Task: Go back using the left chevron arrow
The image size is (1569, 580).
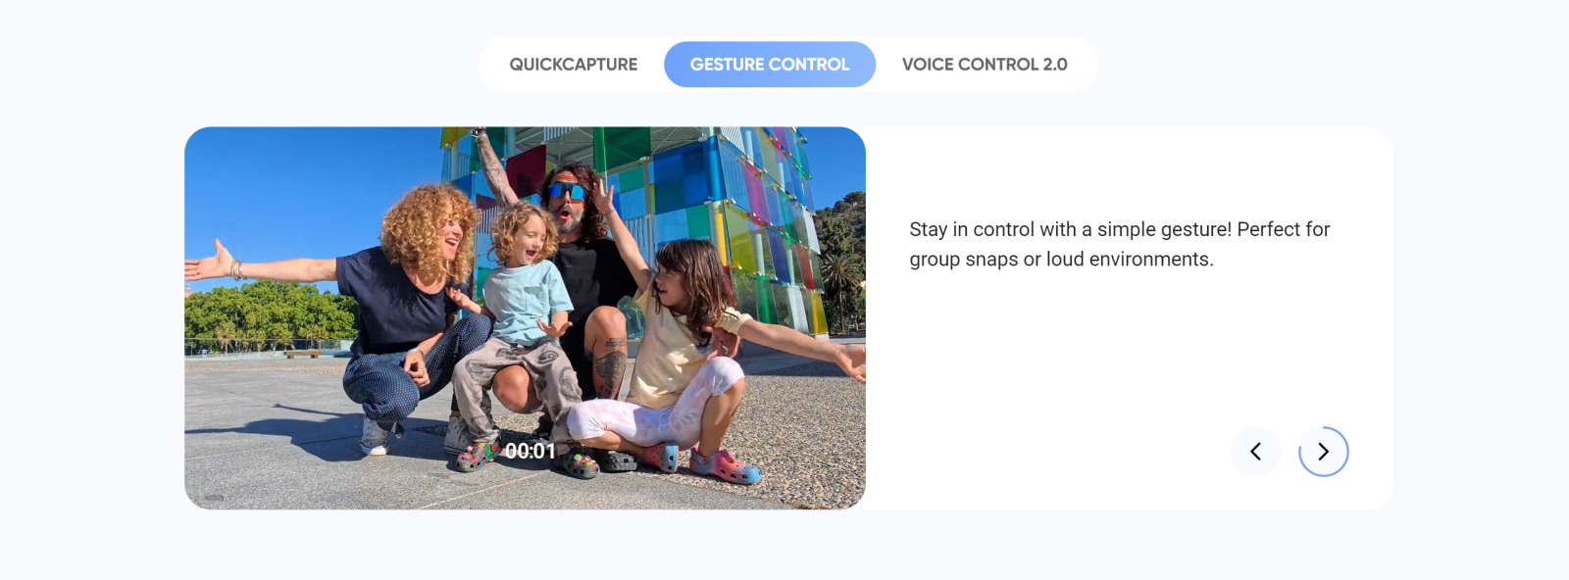Action: [x=1255, y=452]
